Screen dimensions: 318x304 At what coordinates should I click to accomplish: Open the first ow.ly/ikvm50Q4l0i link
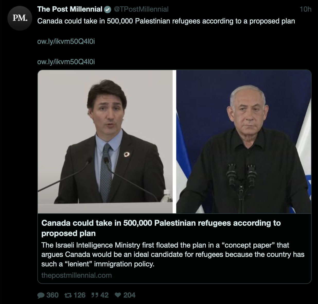click(x=66, y=41)
